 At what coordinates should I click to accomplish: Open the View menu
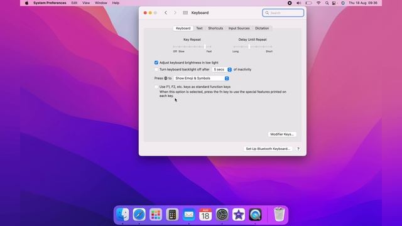[86, 3]
